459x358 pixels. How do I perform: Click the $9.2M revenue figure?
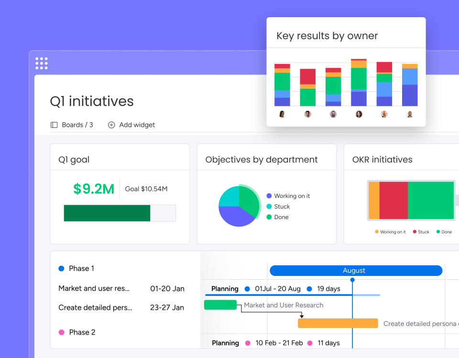(94, 189)
